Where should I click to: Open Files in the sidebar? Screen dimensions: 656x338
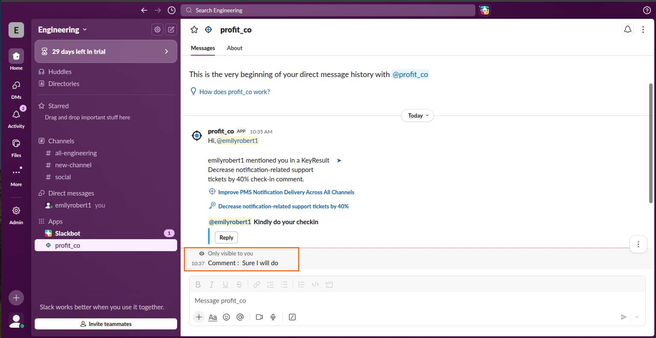[16, 147]
